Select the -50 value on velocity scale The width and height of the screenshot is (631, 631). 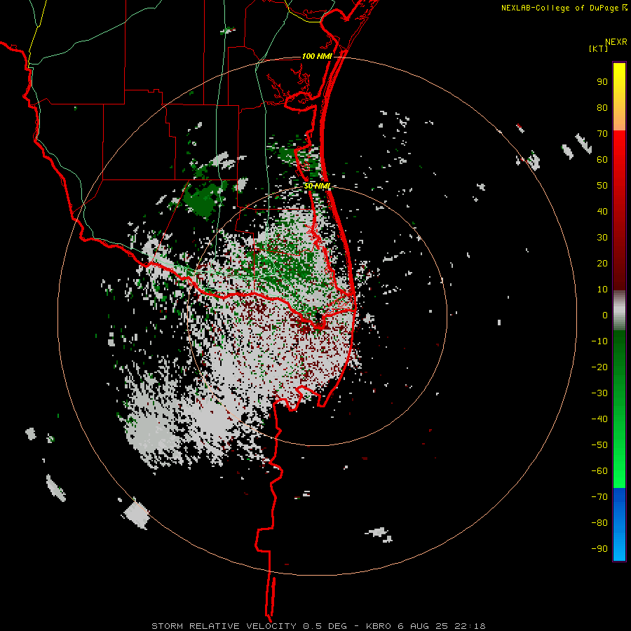click(x=599, y=445)
